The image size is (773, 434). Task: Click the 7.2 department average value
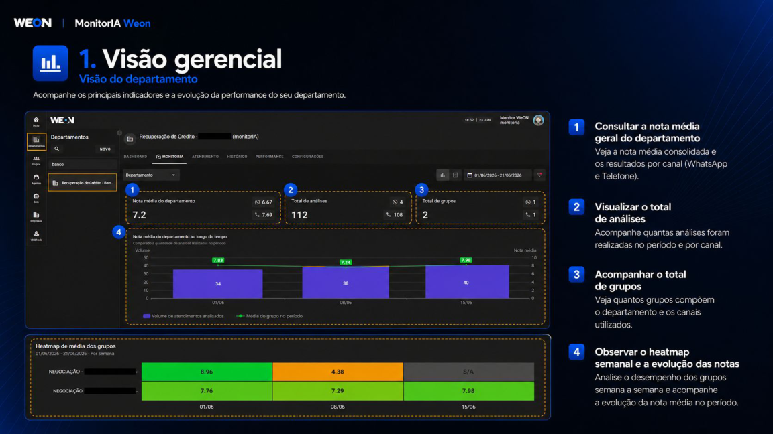139,215
